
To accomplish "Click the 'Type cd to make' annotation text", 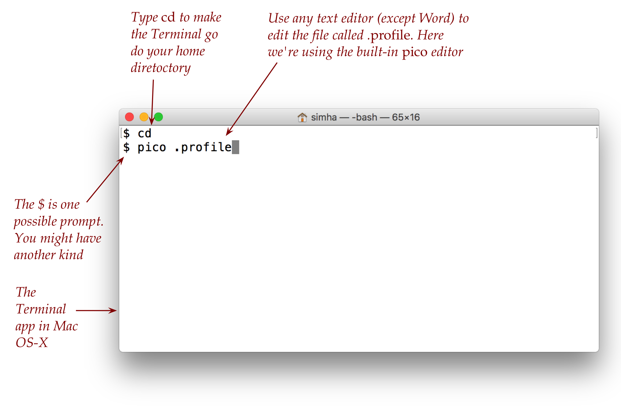I will click(176, 17).
